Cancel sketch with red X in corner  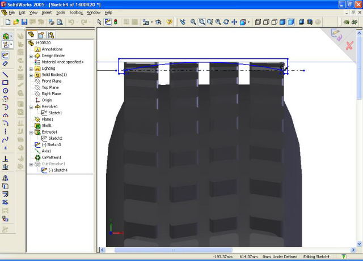click(x=349, y=45)
